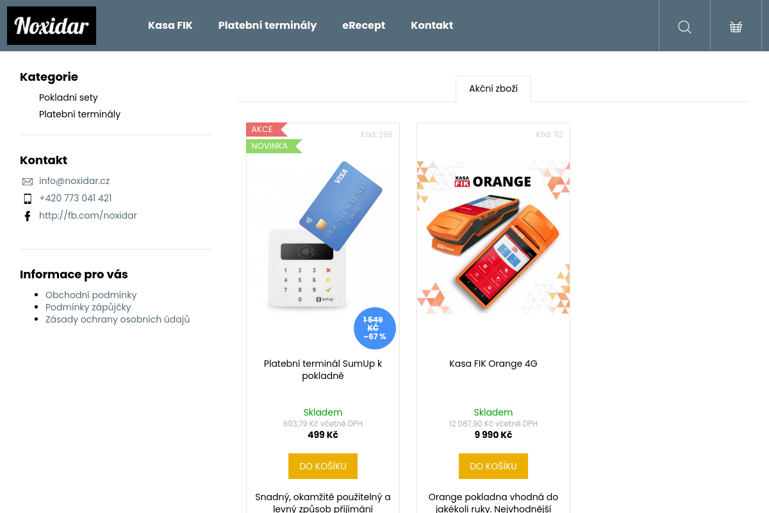
Task: Open Platební terminál SumUp product title
Action: click(x=323, y=369)
